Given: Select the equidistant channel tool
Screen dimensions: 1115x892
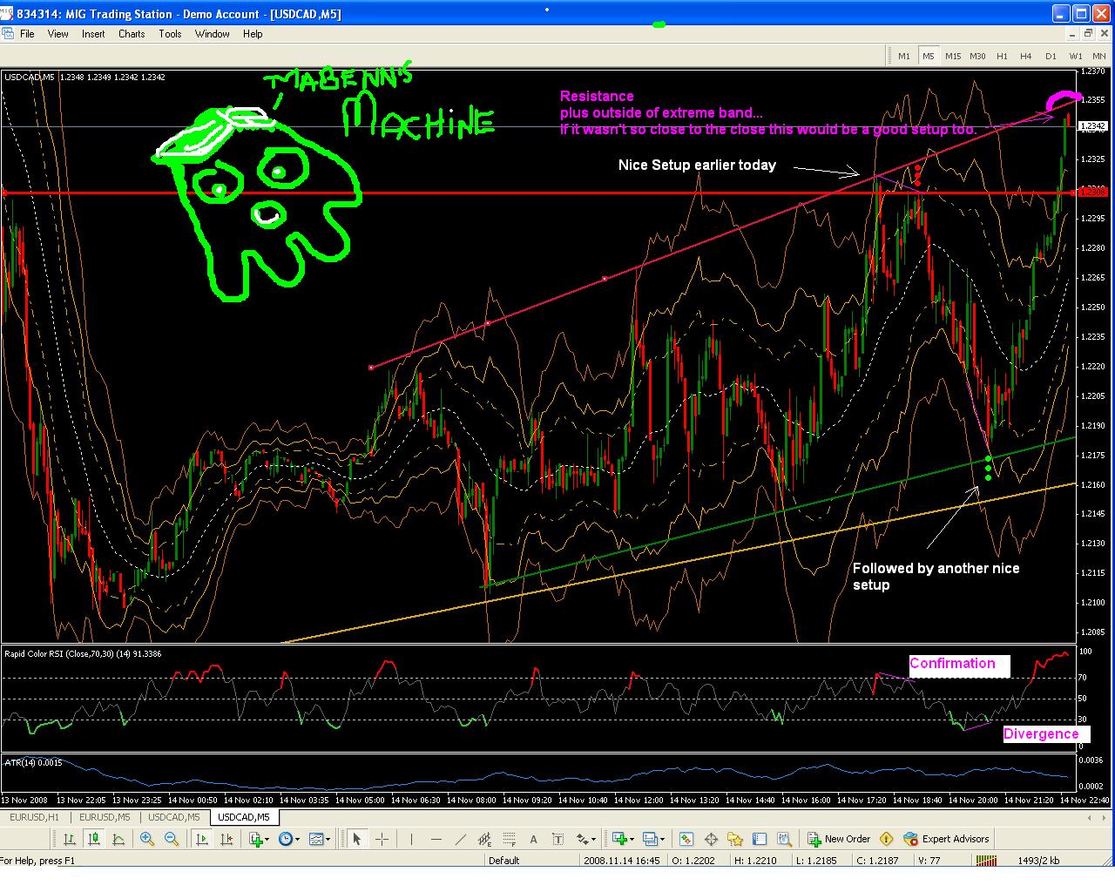Looking at the screenshot, I should click(x=485, y=839).
